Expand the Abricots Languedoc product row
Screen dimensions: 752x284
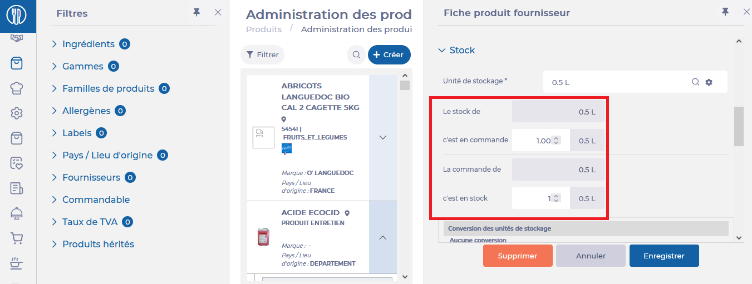click(382, 137)
